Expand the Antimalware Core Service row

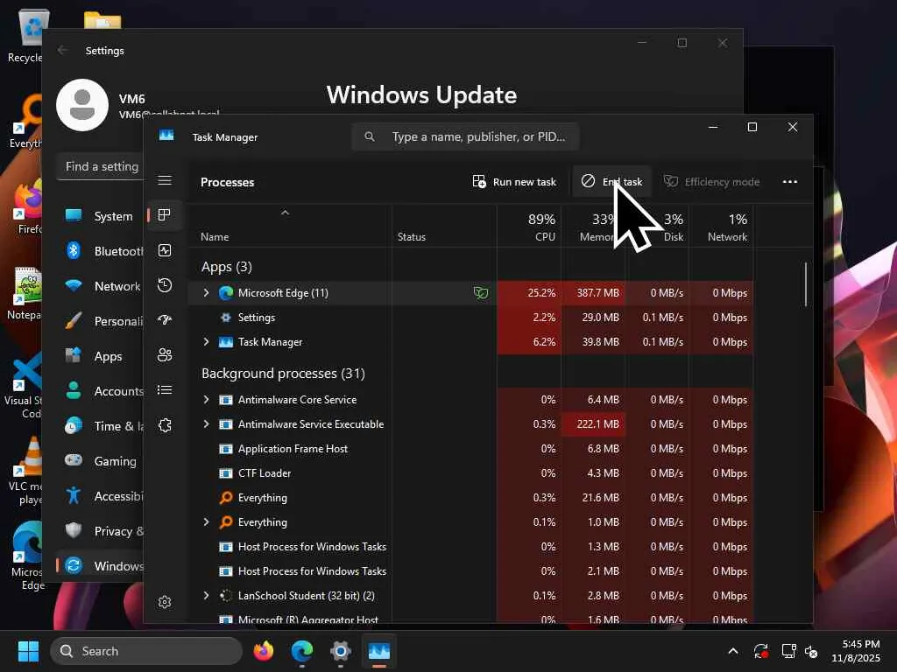coord(207,399)
